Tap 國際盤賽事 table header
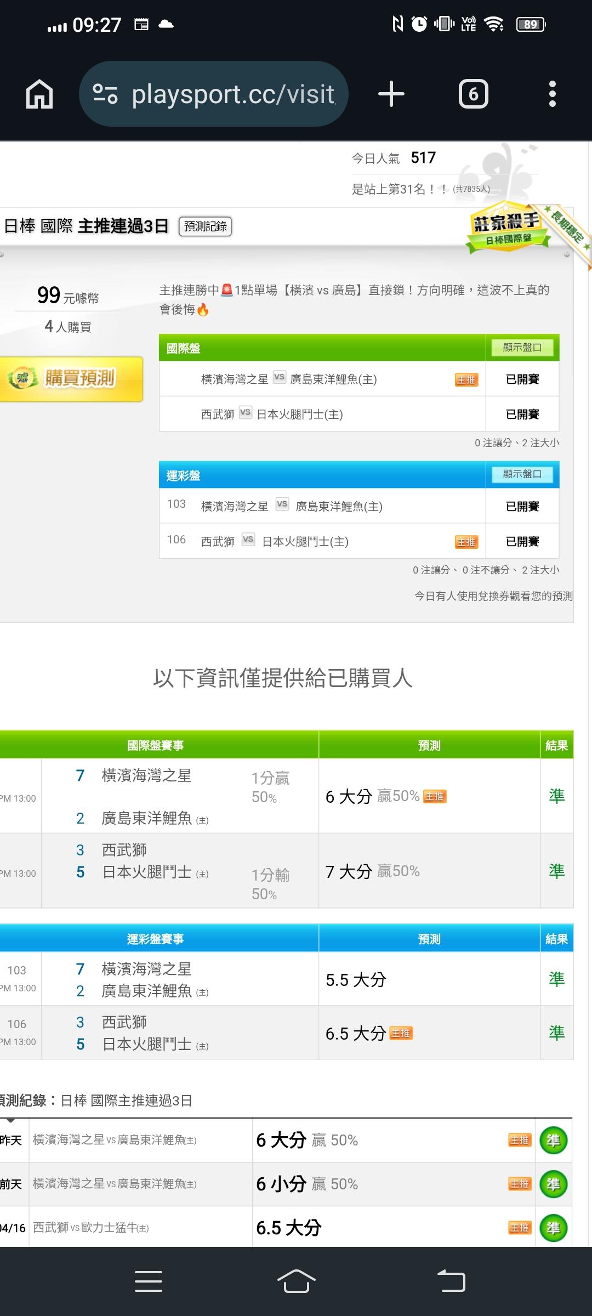The width and height of the screenshot is (592, 1316). [x=155, y=745]
